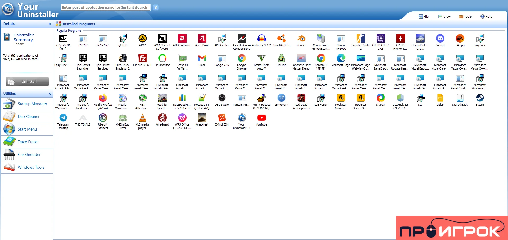Viewport: 508px width, 240px height.
Task: Click the Instant Search input field
Action: [x=106, y=7]
